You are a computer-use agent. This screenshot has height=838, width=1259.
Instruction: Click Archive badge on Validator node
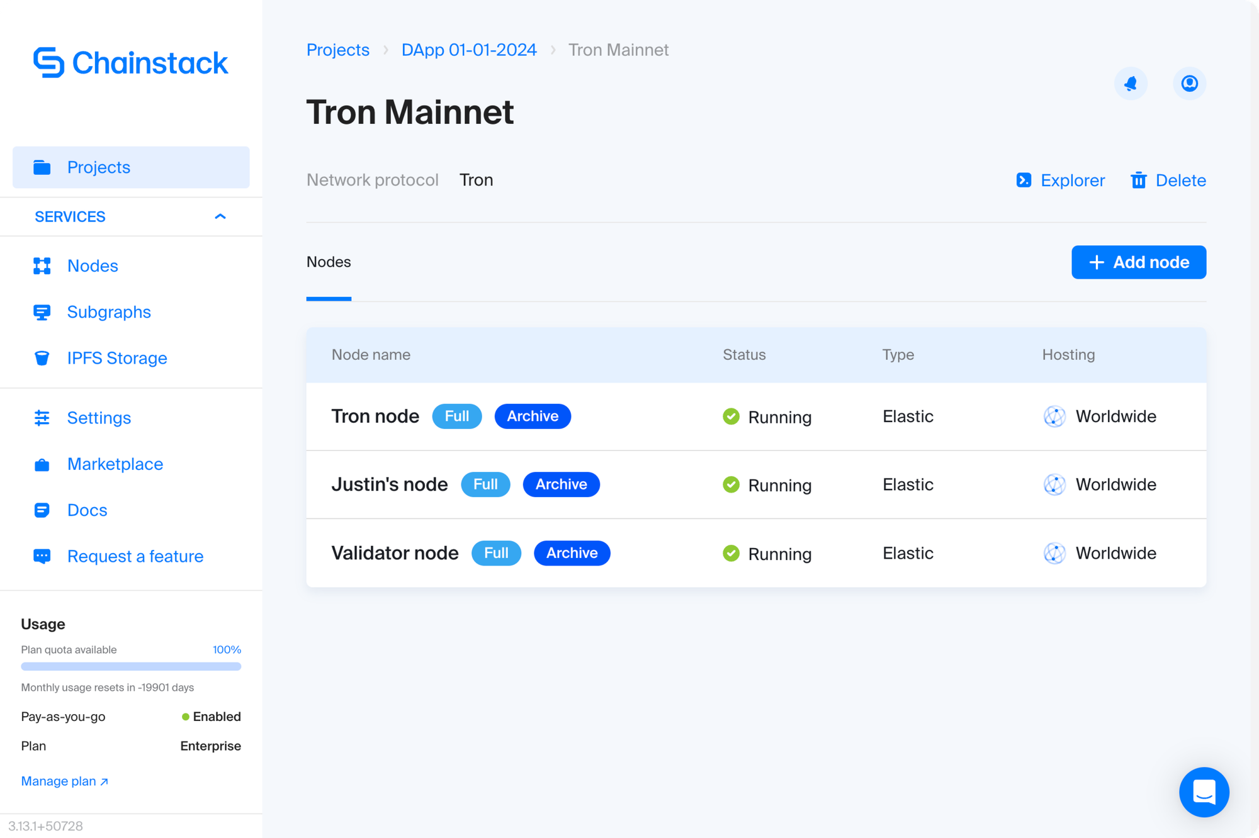click(572, 553)
